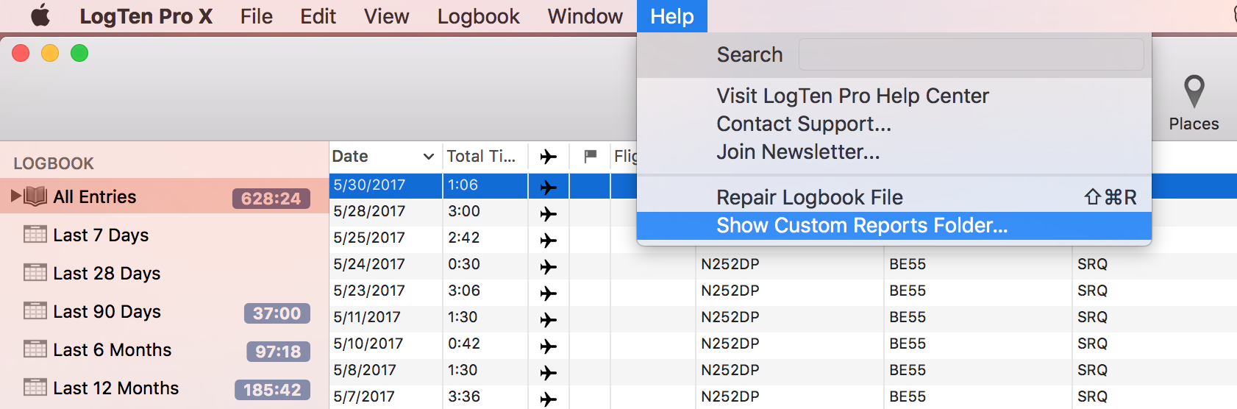Open the View menu

pos(387,16)
